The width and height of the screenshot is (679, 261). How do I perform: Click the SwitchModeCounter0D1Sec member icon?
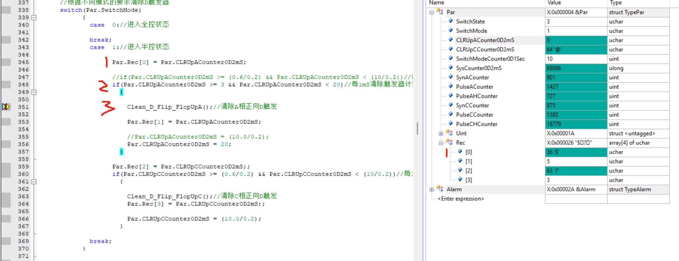coord(451,58)
